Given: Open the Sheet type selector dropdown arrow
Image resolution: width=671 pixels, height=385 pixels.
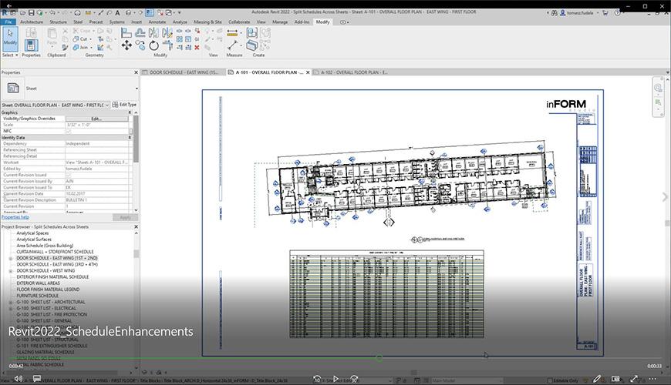Looking at the screenshot, I should [x=137, y=89].
